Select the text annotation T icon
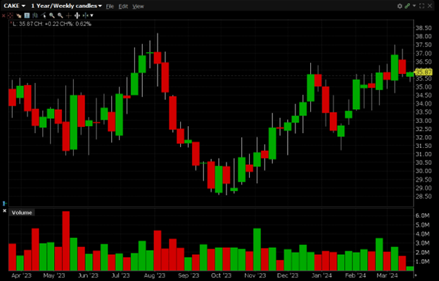 point(27,15)
